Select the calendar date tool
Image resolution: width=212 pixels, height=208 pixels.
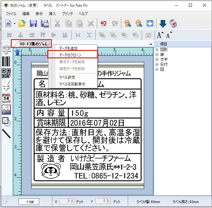coord(6,98)
